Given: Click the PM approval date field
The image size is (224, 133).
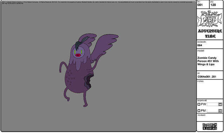Looking at the screenshot, I should pos(212,111).
